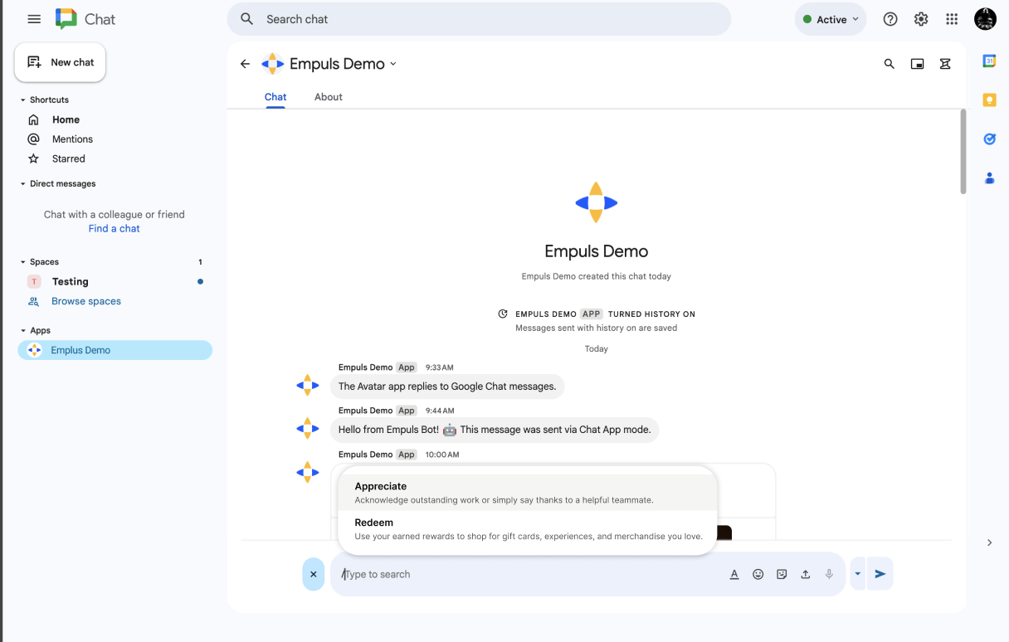Send the message with the arrow icon
Screen dimensions: 1009x642
(x=880, y=574)
